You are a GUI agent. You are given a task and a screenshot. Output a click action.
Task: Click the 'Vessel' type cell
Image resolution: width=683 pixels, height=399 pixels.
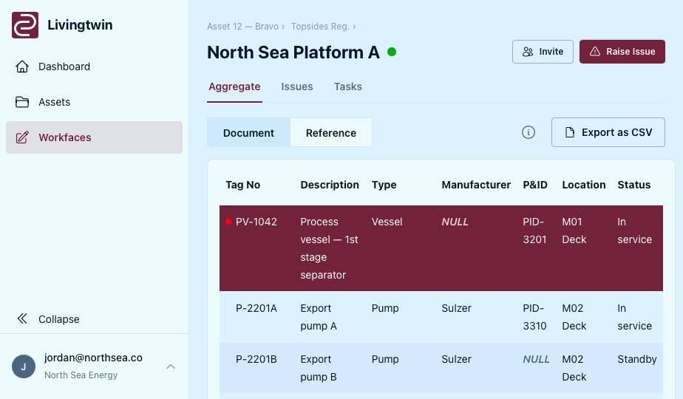(x=387, y=222)
